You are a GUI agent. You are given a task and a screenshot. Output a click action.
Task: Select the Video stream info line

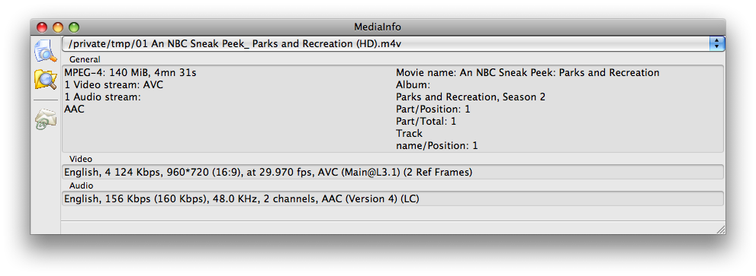coord(393,172)
